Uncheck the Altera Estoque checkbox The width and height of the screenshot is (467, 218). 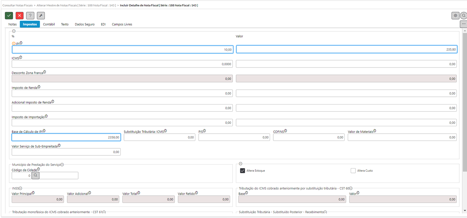click(x=242, y=171)
